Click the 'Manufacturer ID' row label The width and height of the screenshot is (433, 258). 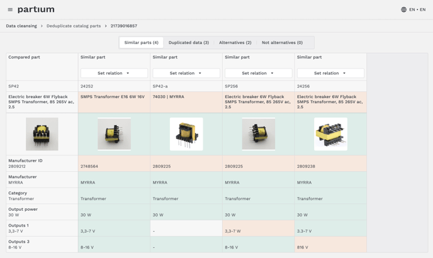click(x=25, y=160)
